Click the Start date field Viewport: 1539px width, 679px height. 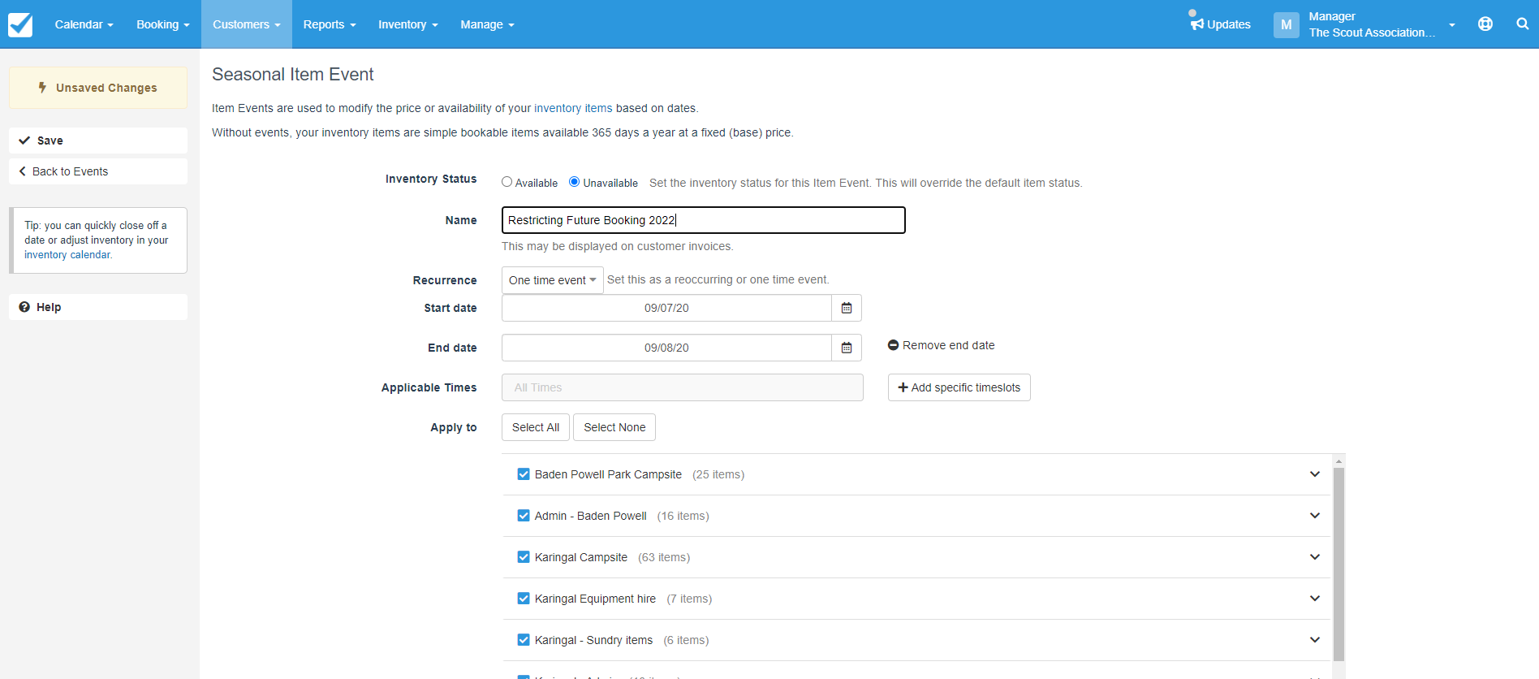666,308
